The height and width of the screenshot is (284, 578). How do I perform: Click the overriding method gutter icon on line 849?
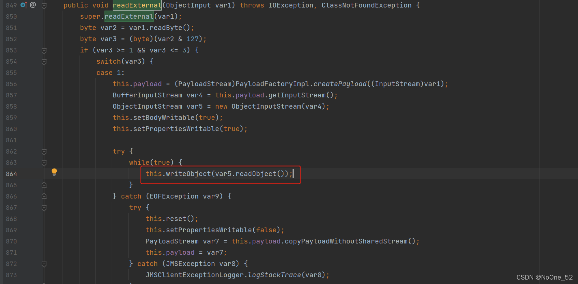click(x=24, y=5)
